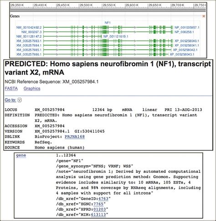Click the 1..12364 gene range
This screenshot has height=221, width=216.
[66, 155]
